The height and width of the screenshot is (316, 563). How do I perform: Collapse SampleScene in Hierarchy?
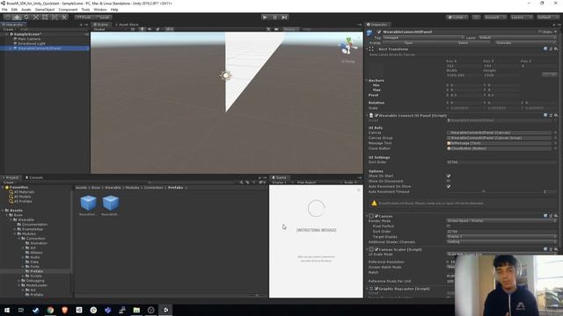tap(7, 34)
